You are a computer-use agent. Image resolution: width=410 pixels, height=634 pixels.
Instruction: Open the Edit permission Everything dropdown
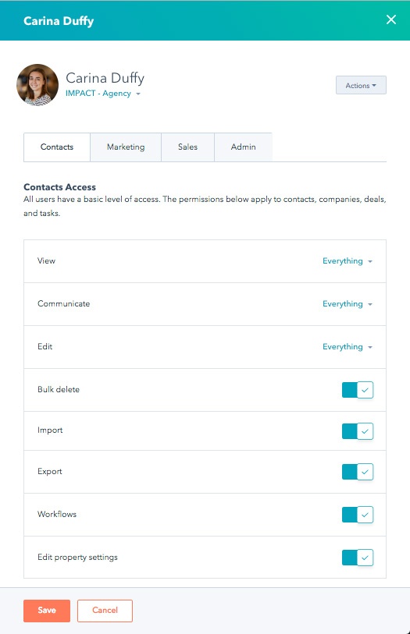click(348, 347)
